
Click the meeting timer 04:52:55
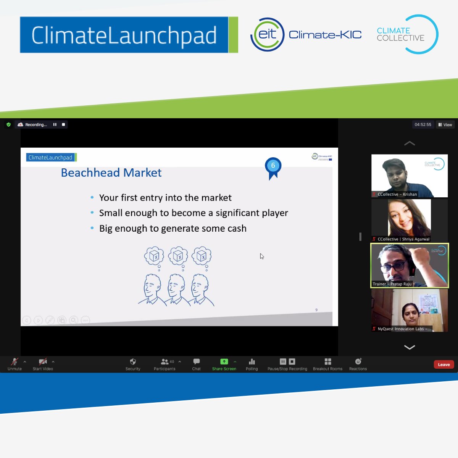point(423,124)
